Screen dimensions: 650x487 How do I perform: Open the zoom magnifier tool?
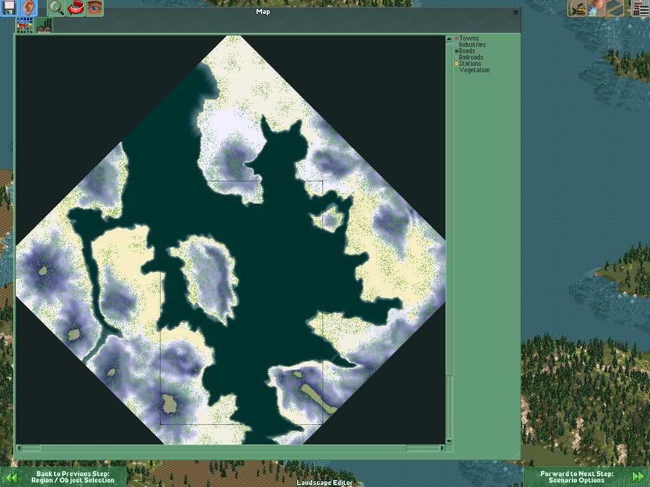pos(56,8)
